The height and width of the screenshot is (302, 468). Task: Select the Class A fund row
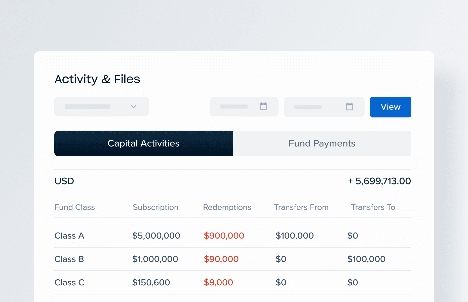69,236
